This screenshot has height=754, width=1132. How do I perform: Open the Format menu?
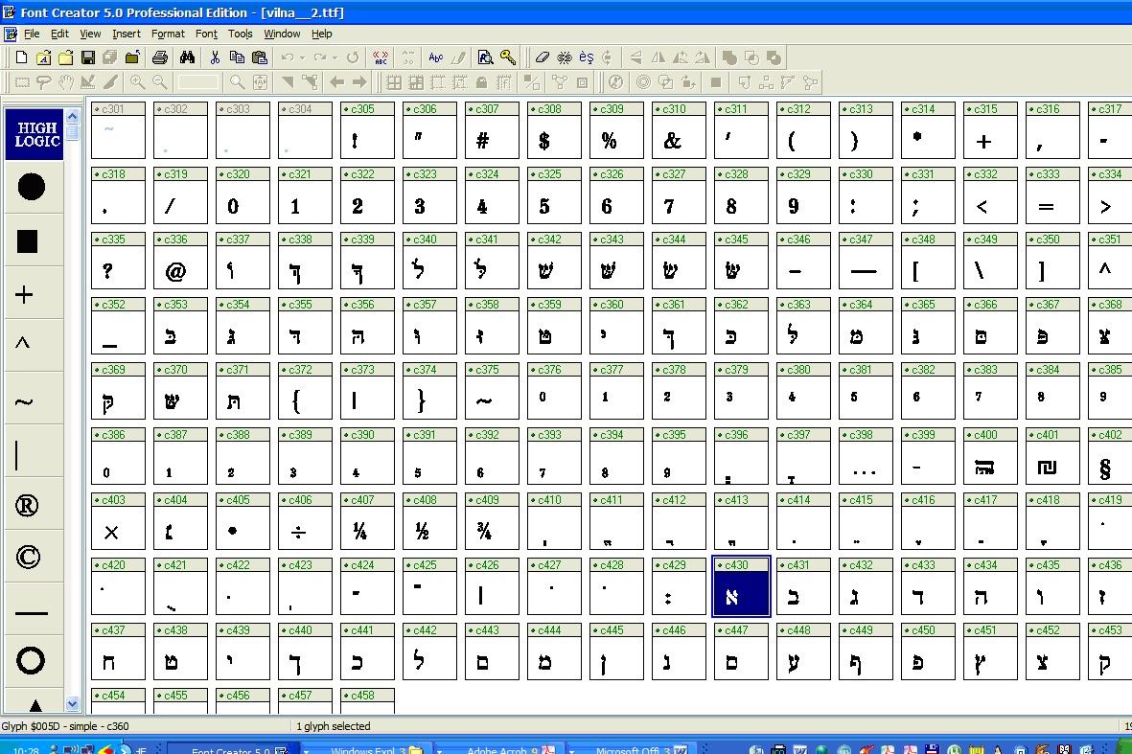pos(168,34)
